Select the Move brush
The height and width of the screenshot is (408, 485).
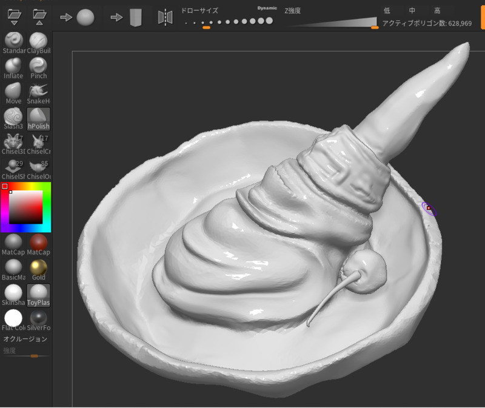pyautogui.click(x=13, y=93)
